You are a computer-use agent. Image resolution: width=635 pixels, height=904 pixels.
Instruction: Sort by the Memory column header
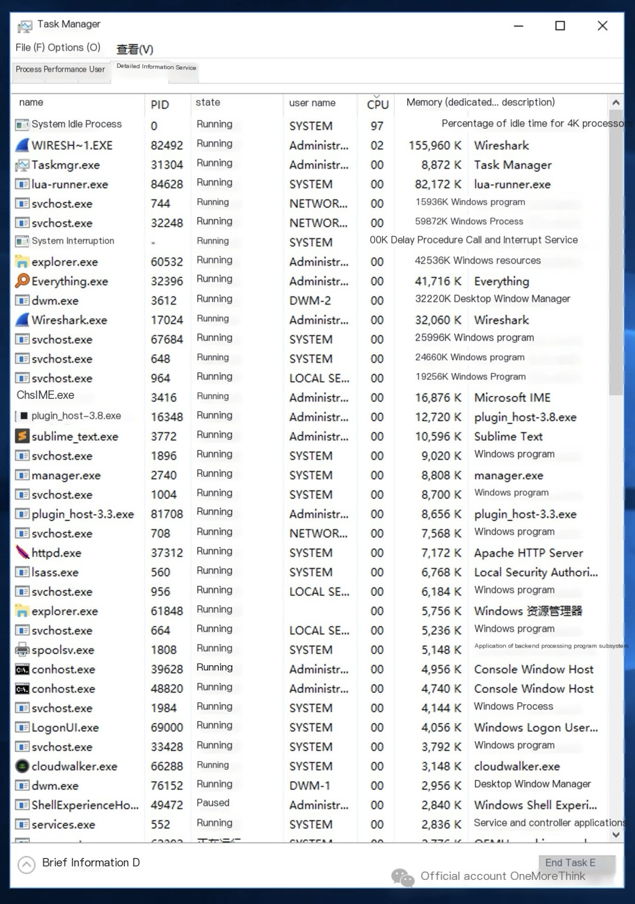[x=480, y=102]
